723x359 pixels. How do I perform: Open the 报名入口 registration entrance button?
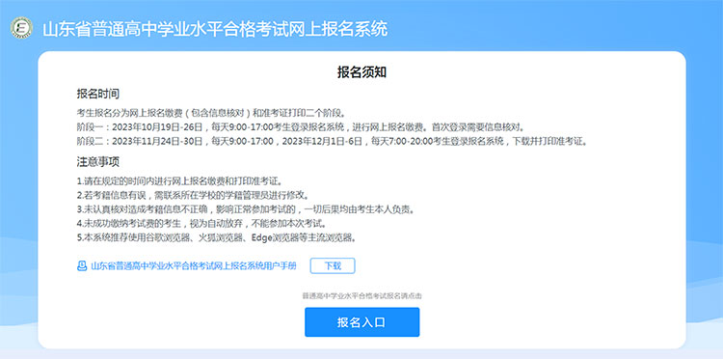361,322
